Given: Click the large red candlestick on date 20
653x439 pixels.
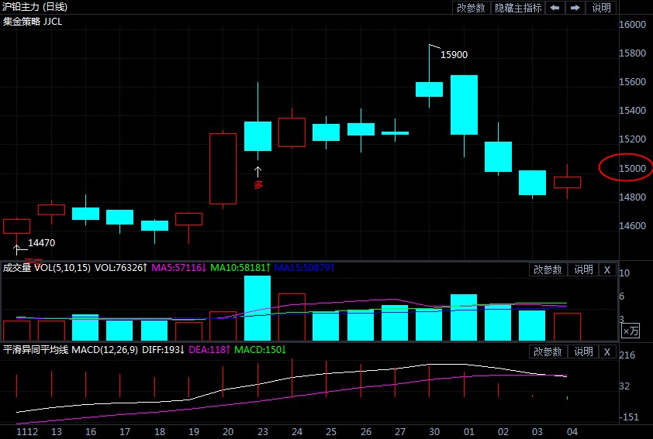Looking at the screenshot, I should coord(223,168).
